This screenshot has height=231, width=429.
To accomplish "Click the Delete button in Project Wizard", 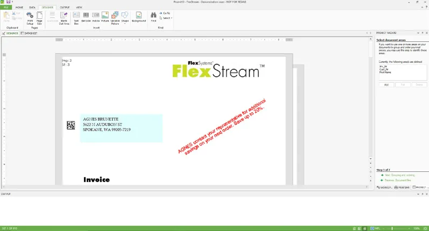I will click(419, 85).
